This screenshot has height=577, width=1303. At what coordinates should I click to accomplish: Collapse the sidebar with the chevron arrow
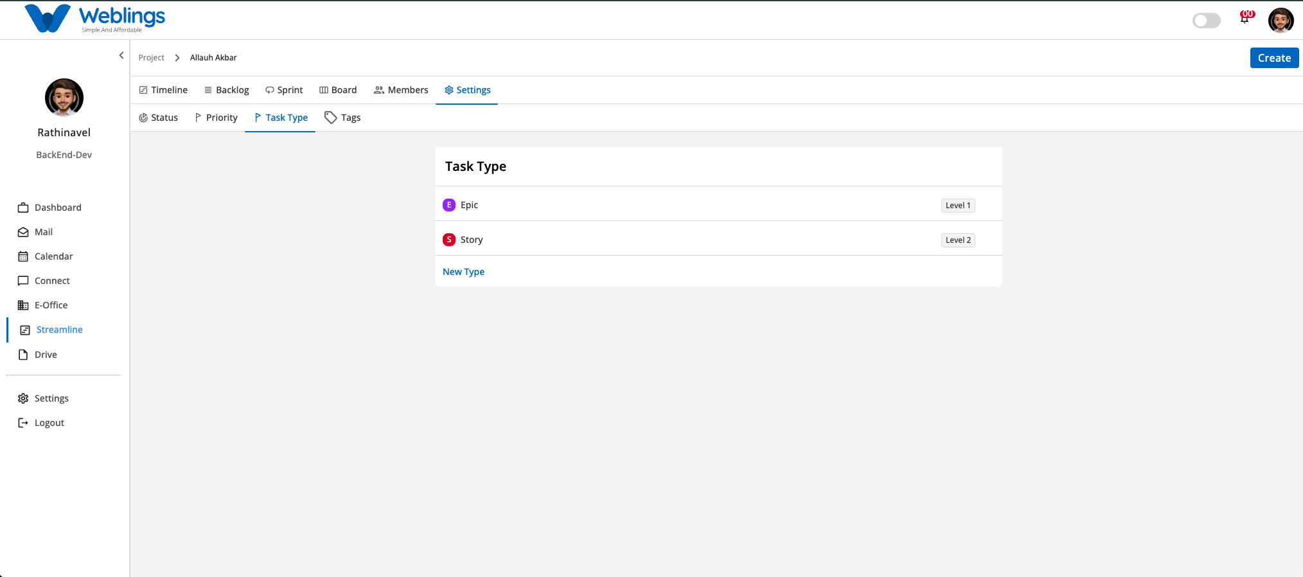[x=121, y=55]
